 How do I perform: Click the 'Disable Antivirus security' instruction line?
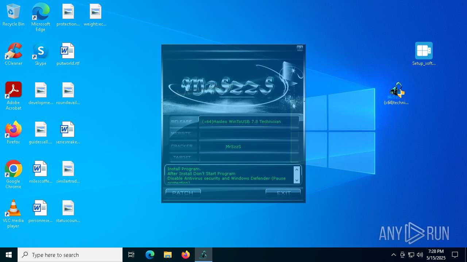click(x=226, y=178)
